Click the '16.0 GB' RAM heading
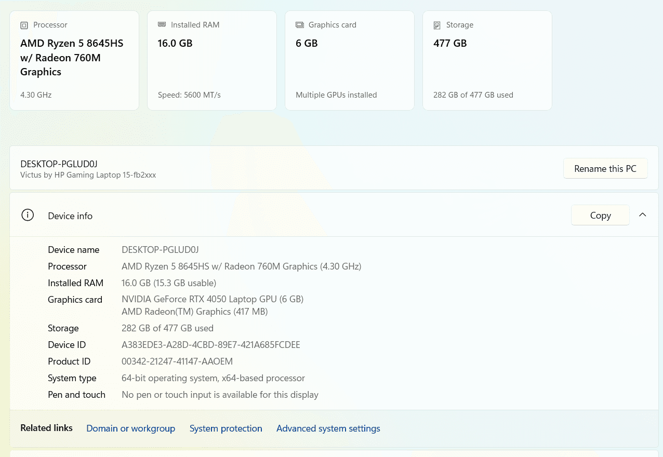Image resolution: width=663 pixels, height=457 pixels. tap(175, 43)
